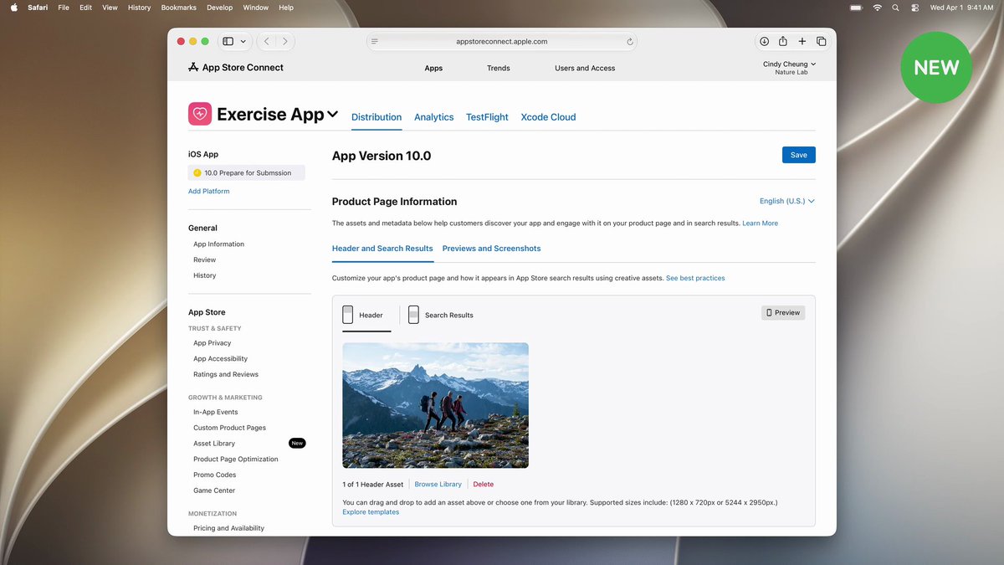
Task: Click the appstoreconnect.apple.com address field
Action: (x=502, y=41)
